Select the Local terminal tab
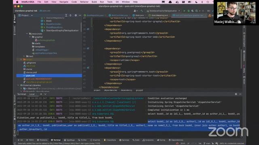The width and height of the screenshot is (259, 145). (x=32, y=94)
